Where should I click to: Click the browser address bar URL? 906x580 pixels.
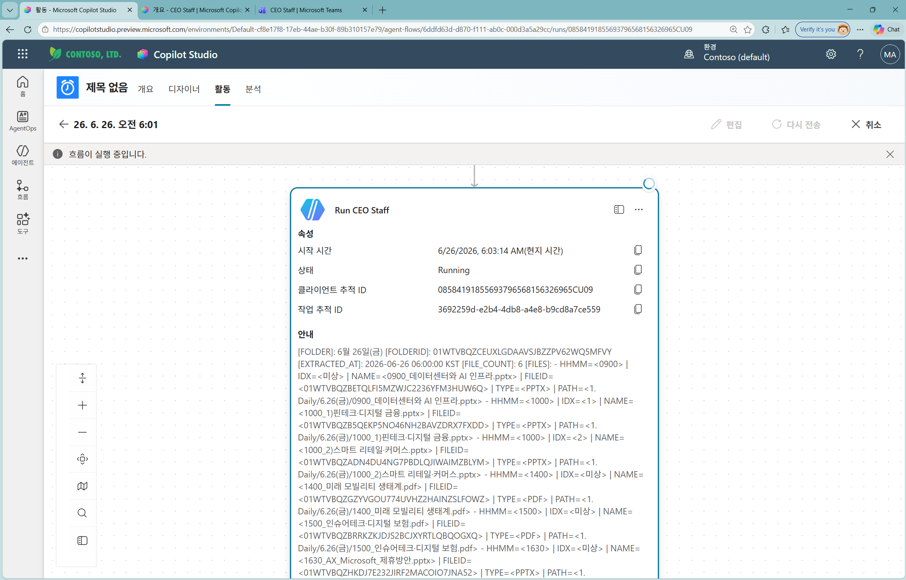[x=372, y=29]
